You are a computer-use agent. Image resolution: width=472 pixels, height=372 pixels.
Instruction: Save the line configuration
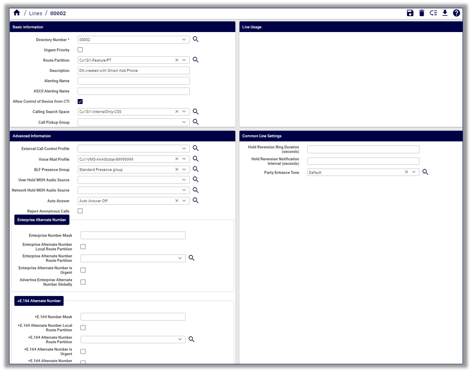pyautogui.click(x=410, y=13)
